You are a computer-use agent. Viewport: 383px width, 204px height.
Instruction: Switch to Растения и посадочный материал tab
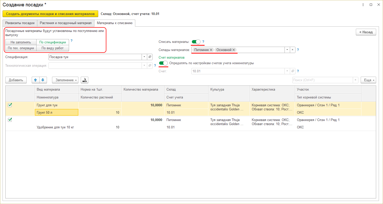coord(65,23)
